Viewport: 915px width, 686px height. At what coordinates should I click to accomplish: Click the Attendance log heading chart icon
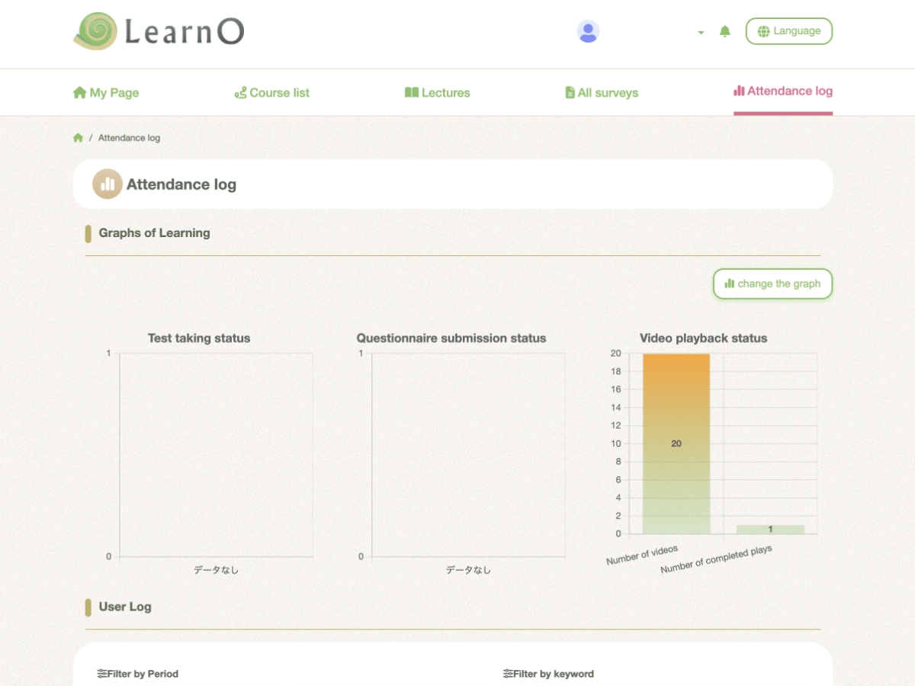pyautogui.click(x=108, y=184)
